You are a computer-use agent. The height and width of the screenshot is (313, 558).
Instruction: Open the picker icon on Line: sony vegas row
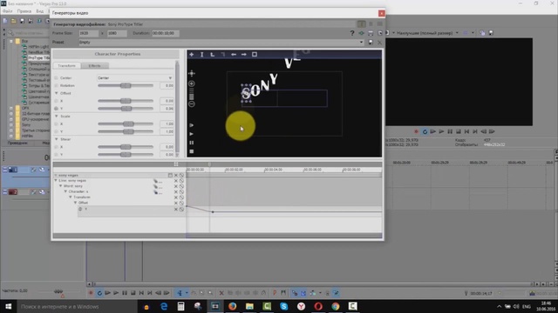[x=156, y=181]
